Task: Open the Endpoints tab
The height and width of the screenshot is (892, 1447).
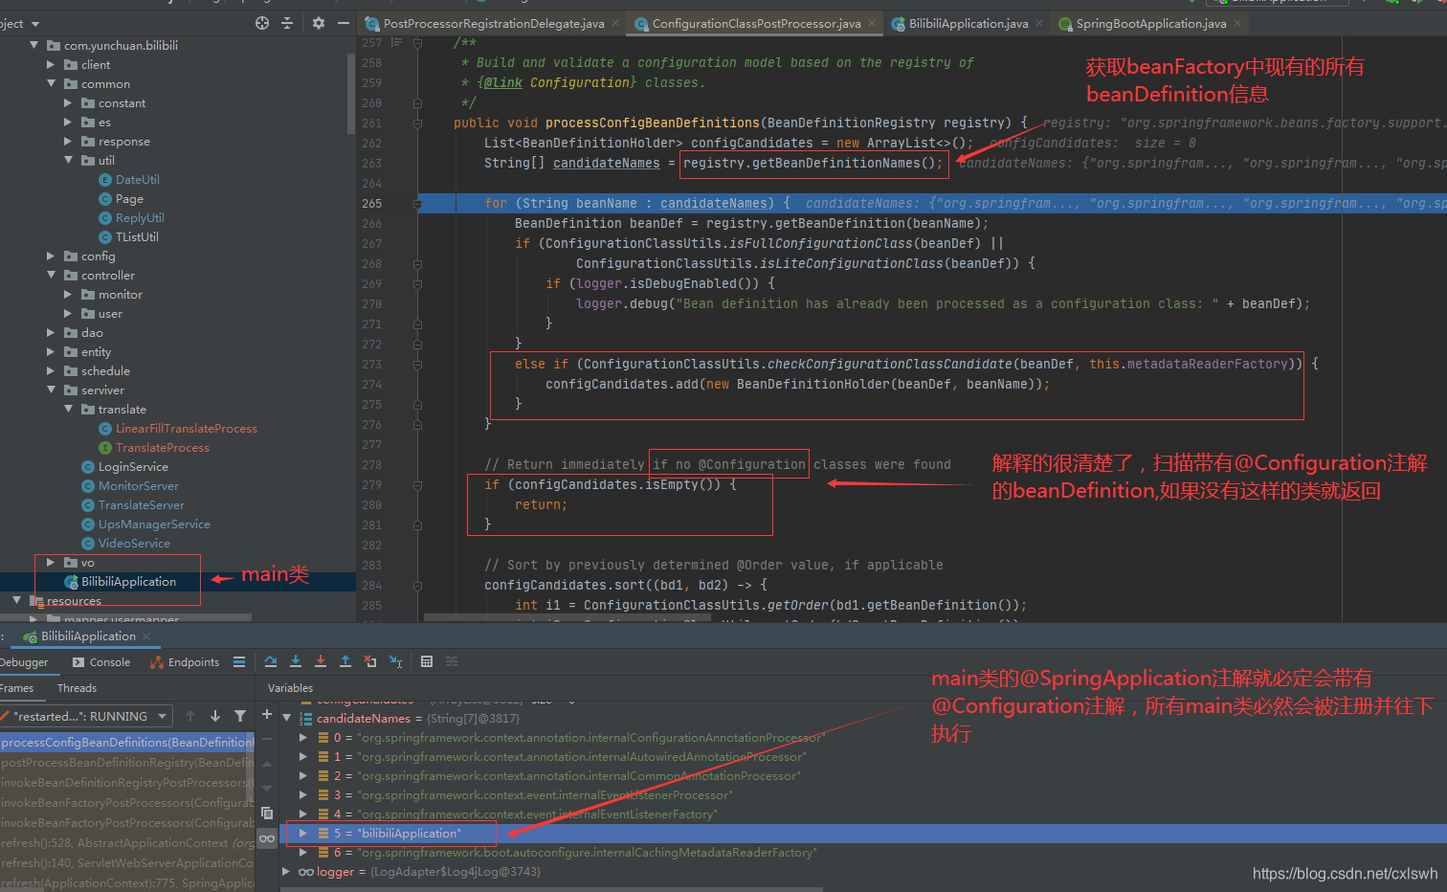Action: [x=185, y=662]
